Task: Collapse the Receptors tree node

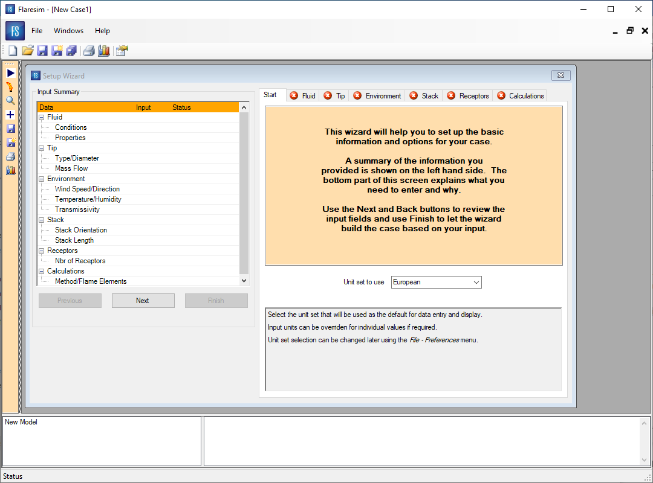Action: pos(42,251)
